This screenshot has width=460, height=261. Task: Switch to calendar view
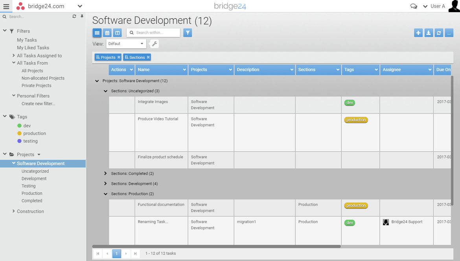coord(107,33)
